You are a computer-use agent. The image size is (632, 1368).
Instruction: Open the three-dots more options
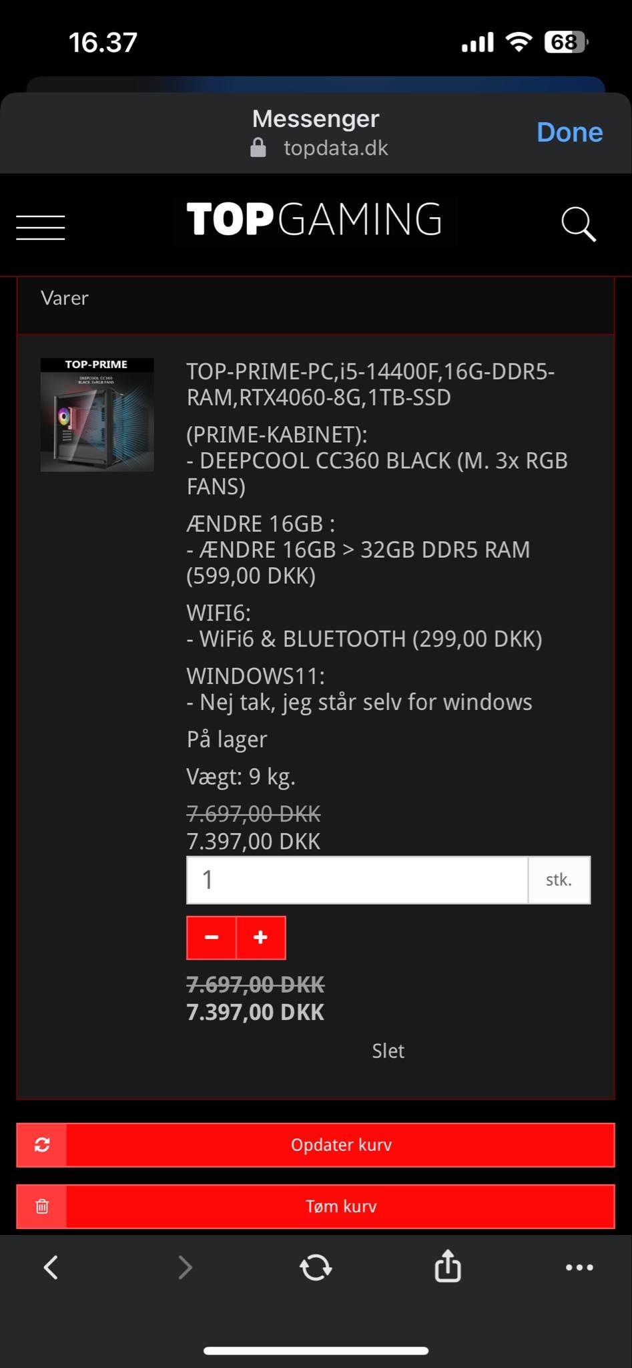pos(579,1267)
